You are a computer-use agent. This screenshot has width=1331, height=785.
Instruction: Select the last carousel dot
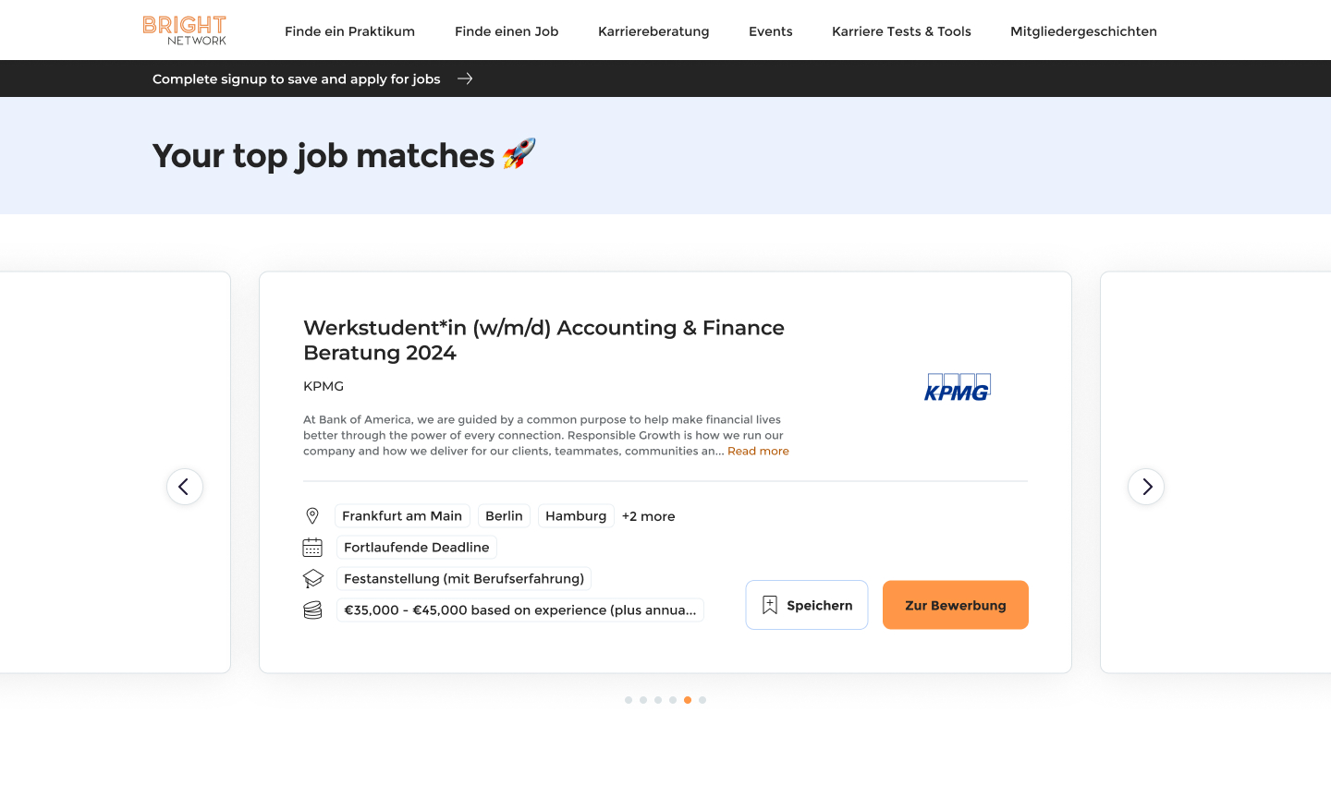pos(702,700)
